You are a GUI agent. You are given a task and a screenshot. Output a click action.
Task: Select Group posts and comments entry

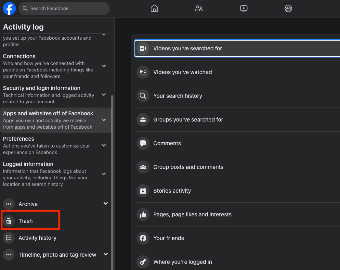pyautogui.click(x=188, y=167)
